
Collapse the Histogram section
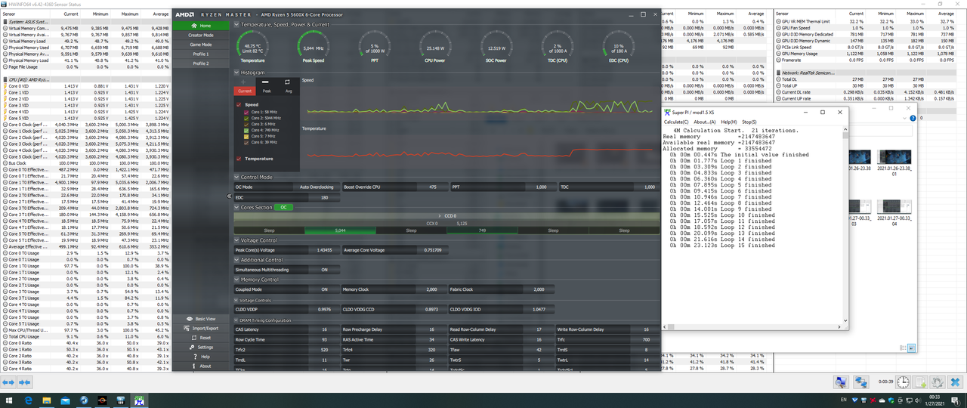coord(236,73)
